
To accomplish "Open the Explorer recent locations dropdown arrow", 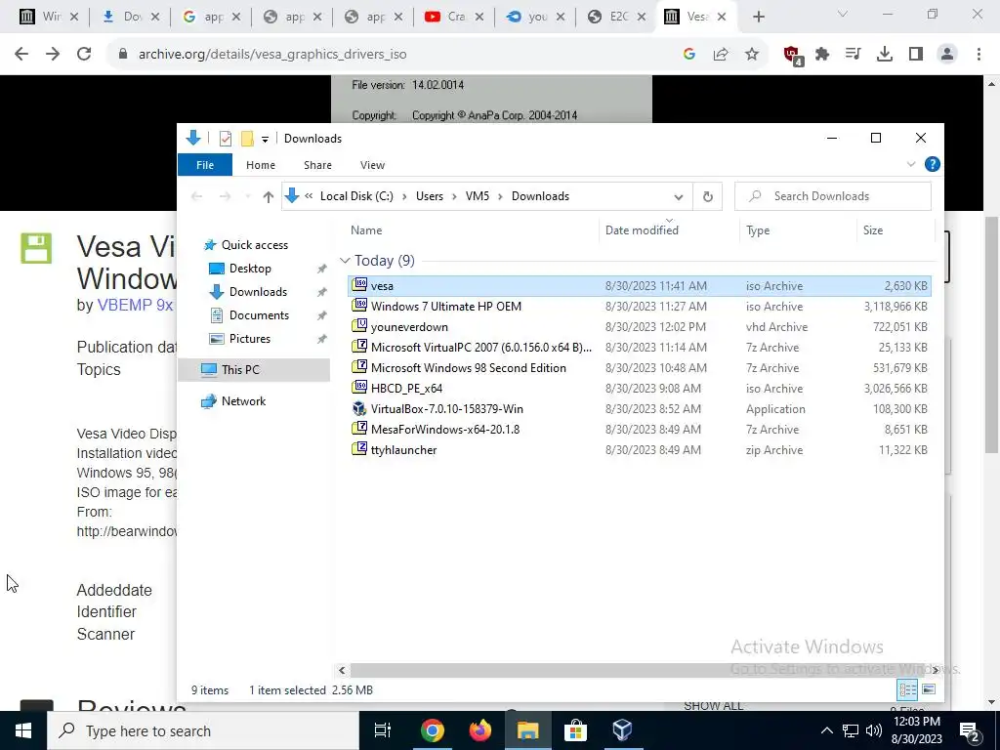I will (248, 196).
